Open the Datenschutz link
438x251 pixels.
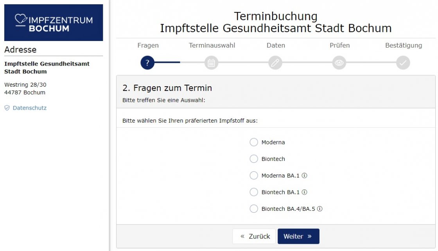[30, 108]
